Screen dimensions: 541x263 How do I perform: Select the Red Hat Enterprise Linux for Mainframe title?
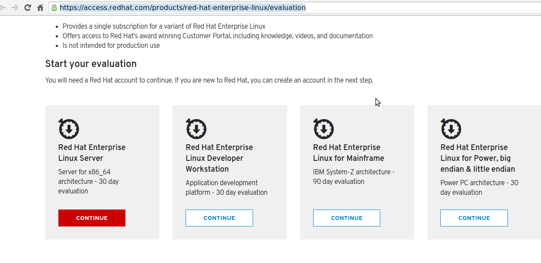coord(348,153)
